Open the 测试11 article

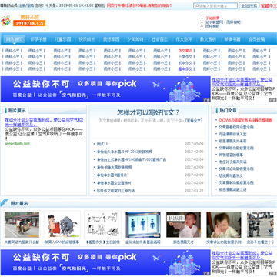click(x=102, y=144)
